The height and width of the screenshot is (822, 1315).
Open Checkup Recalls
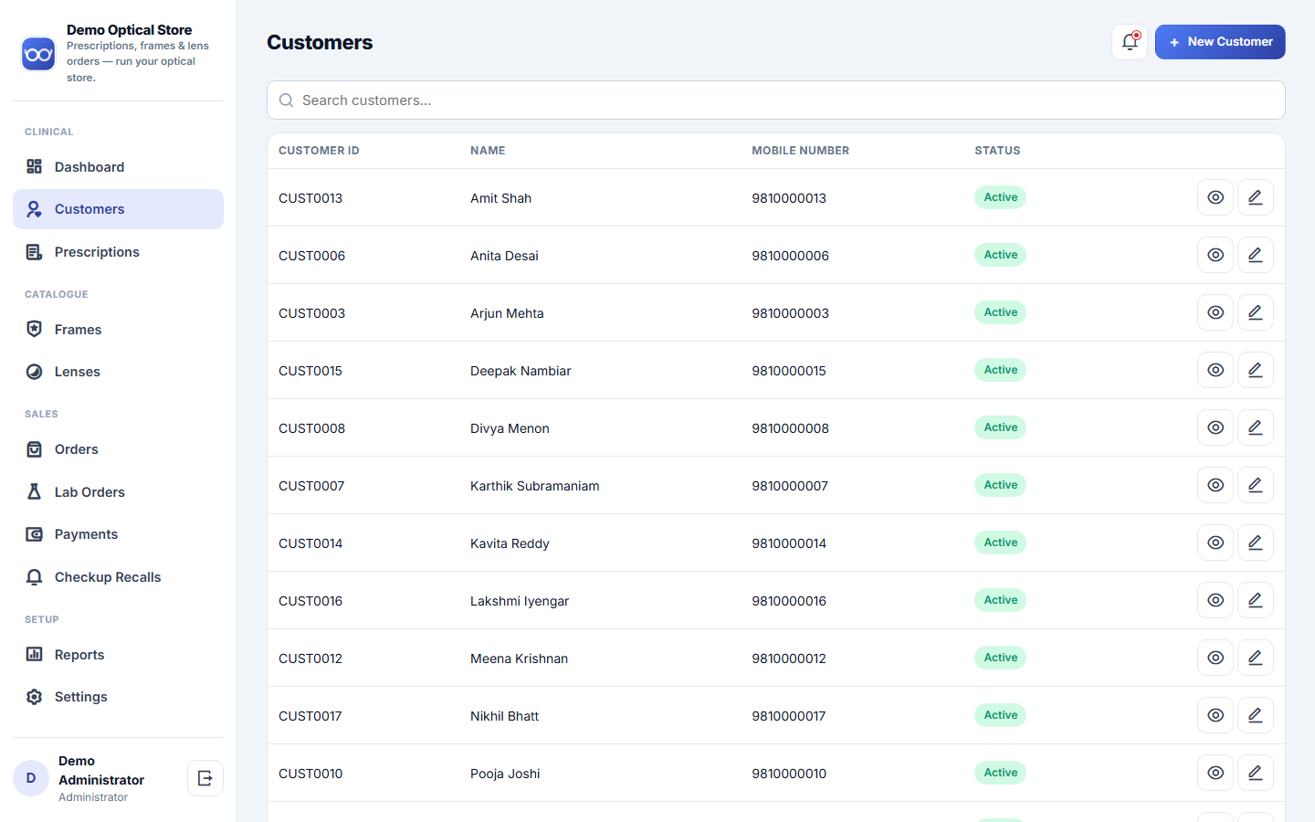point(118,577)
